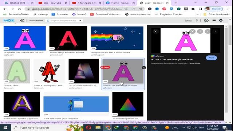Bookmark this page with the star icon

141,9
